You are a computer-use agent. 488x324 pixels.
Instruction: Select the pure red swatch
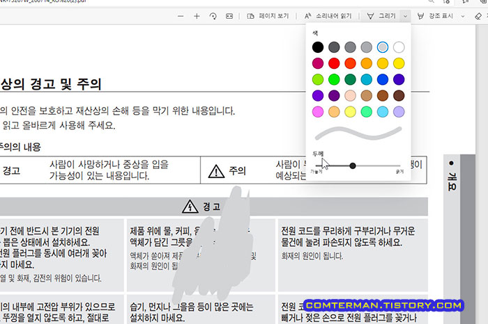[x=334, y=63]
